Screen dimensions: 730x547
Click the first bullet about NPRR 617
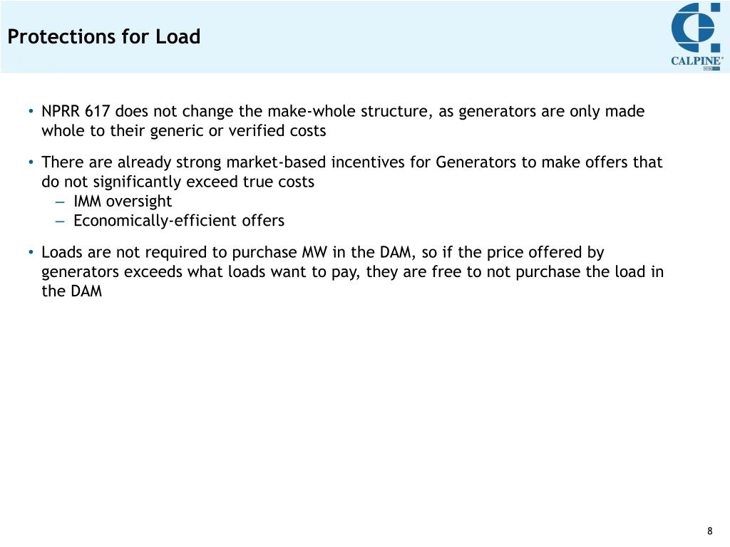coord(343,121)
